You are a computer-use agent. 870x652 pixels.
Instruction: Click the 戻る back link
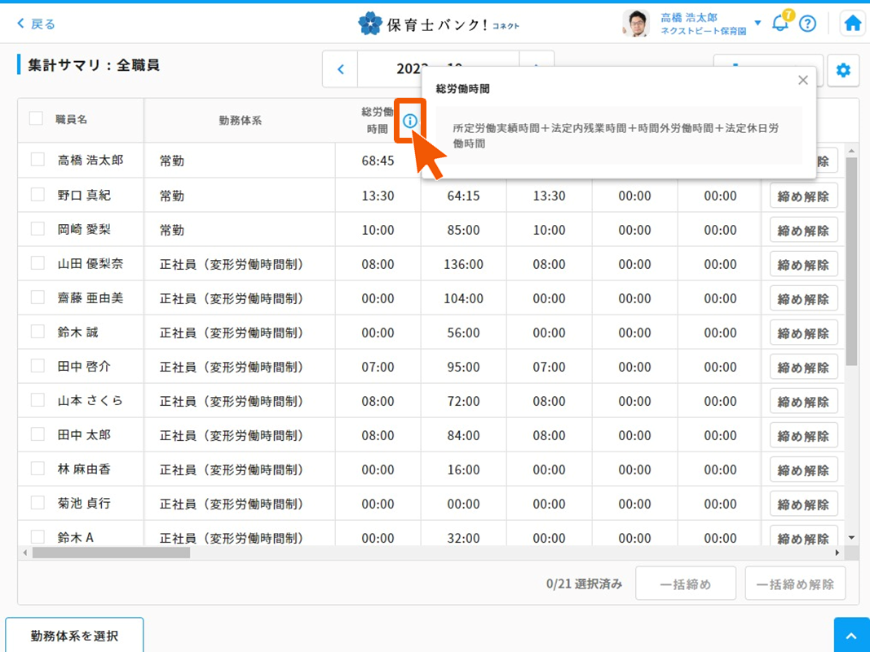point(37,24)
